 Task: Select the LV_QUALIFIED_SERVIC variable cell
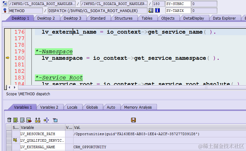(43, 140)
